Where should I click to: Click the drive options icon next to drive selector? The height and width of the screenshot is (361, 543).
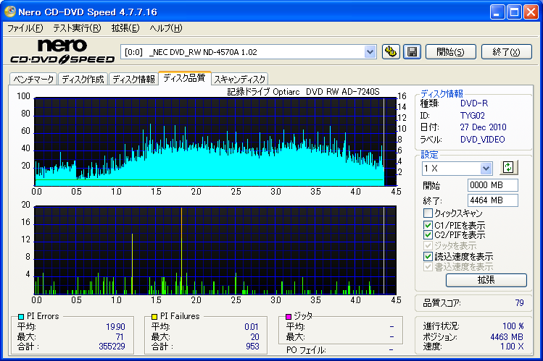pos(391,52)
